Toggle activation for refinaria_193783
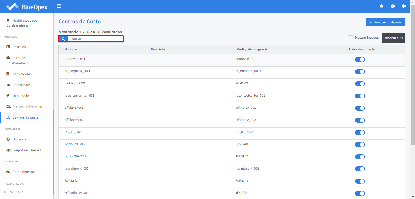415x199 pixels. 360,194
